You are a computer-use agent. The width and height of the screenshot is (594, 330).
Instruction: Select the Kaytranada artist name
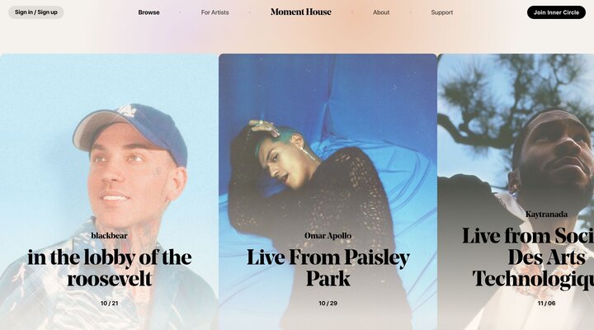[x=546, y=214]
